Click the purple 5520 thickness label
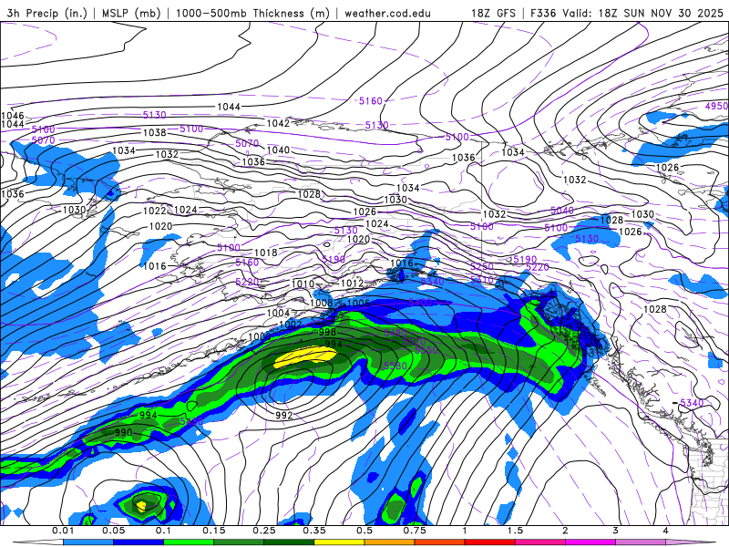This screenshot has width=729, height=547. pyautogui.click(x=415, y=341)
